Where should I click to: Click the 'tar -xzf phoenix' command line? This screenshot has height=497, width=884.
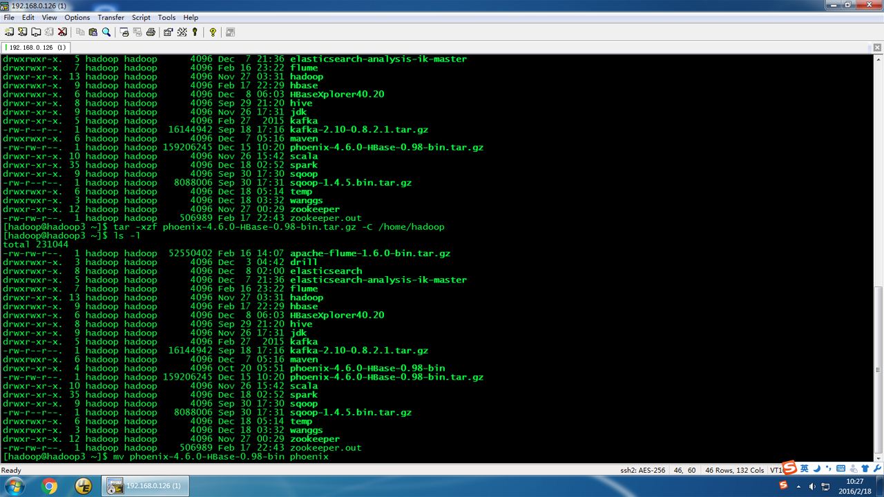point(279,227)
